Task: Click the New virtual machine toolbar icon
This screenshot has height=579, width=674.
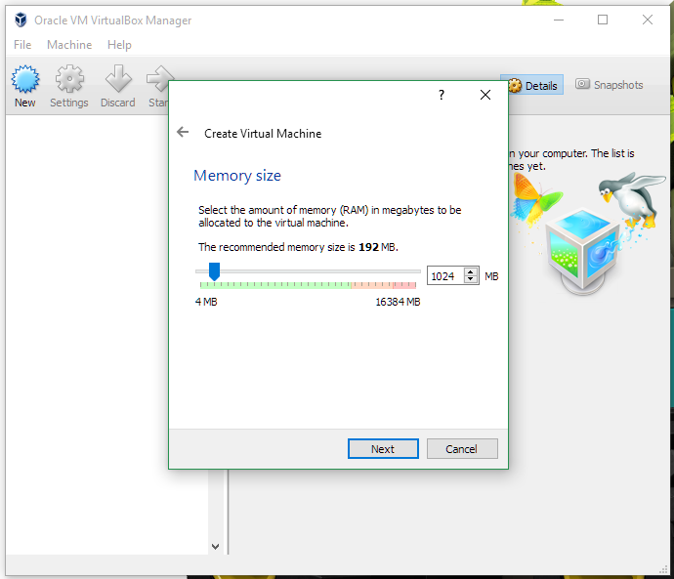Action: tap(25, 79)
